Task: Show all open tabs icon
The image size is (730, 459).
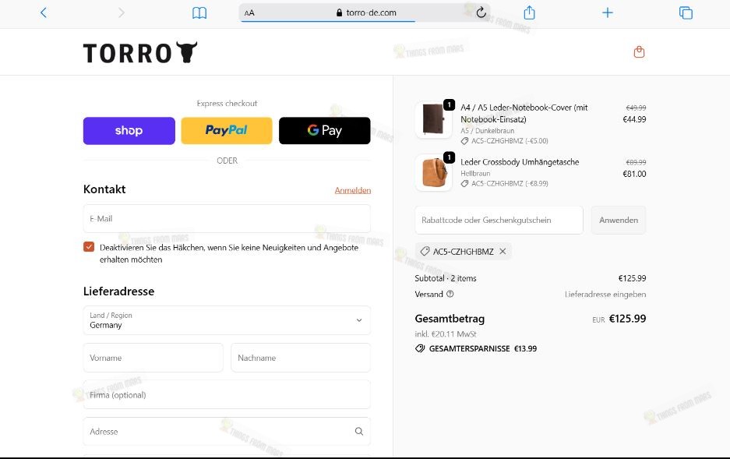Action: point(685,12)
